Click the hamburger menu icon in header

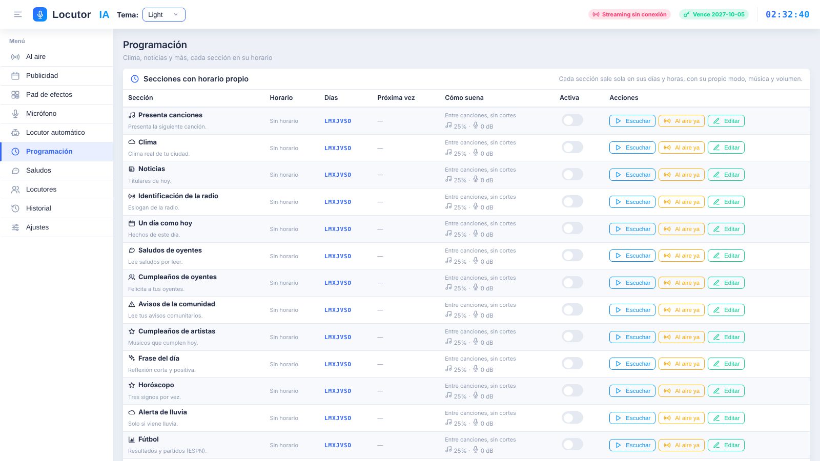tap(18, 14)
